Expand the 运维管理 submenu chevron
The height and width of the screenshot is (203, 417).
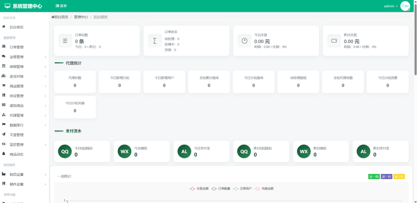click(x=45, y=57)
